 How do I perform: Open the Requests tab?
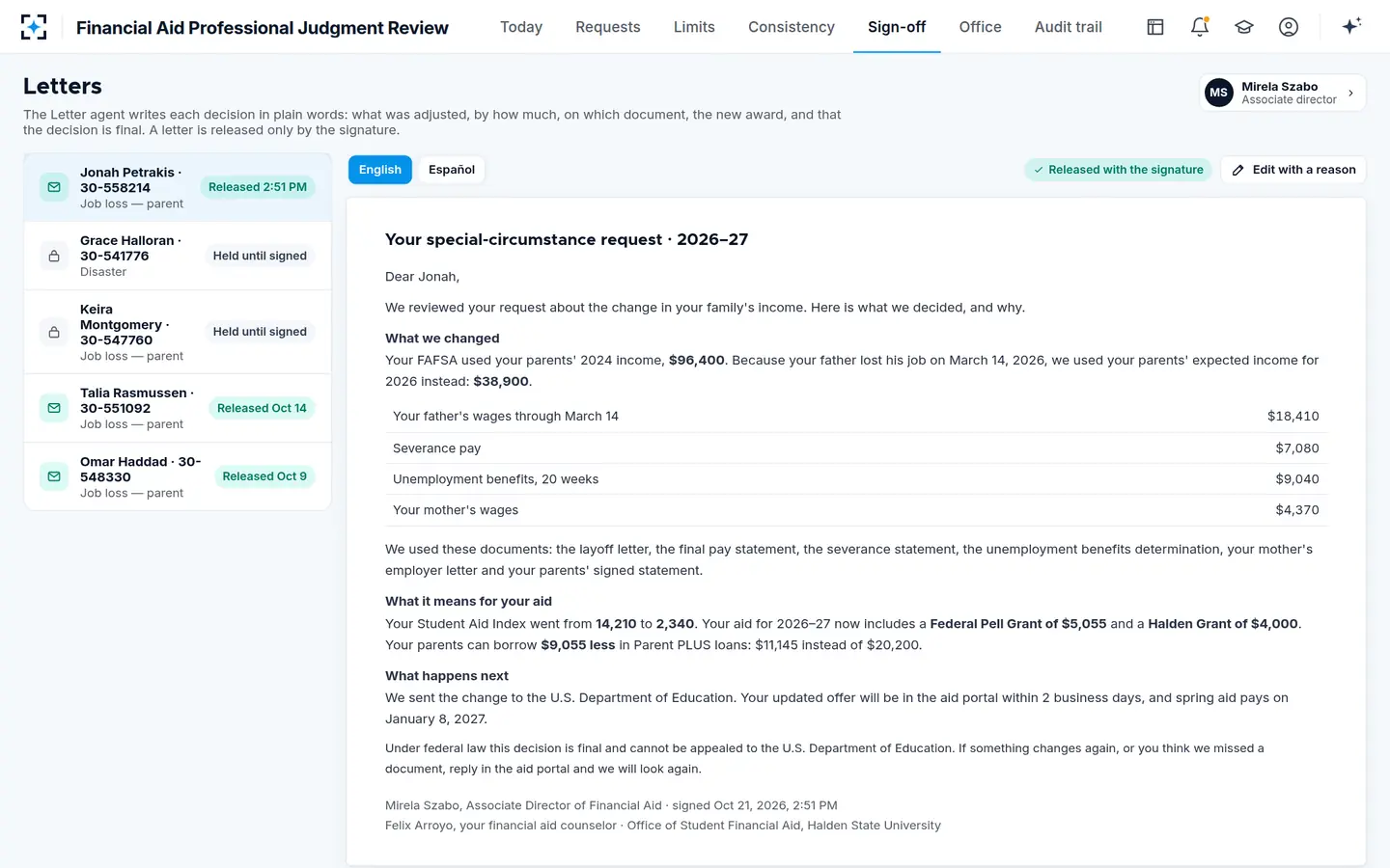pos(608,27)
